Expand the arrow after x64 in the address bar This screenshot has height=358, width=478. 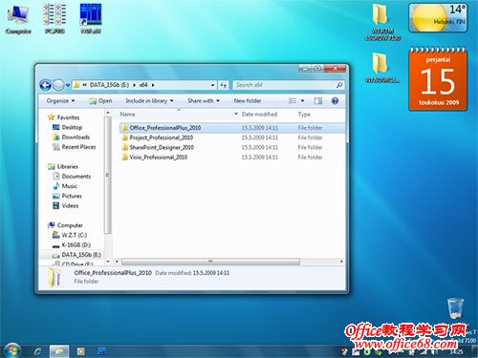click(153, 85)
